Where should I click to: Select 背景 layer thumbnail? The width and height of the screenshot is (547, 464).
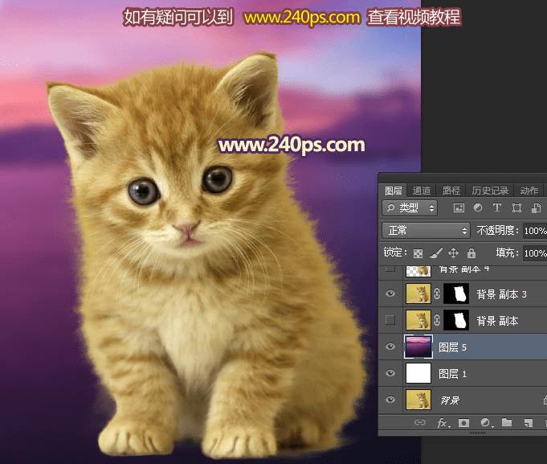coord(418,400)
